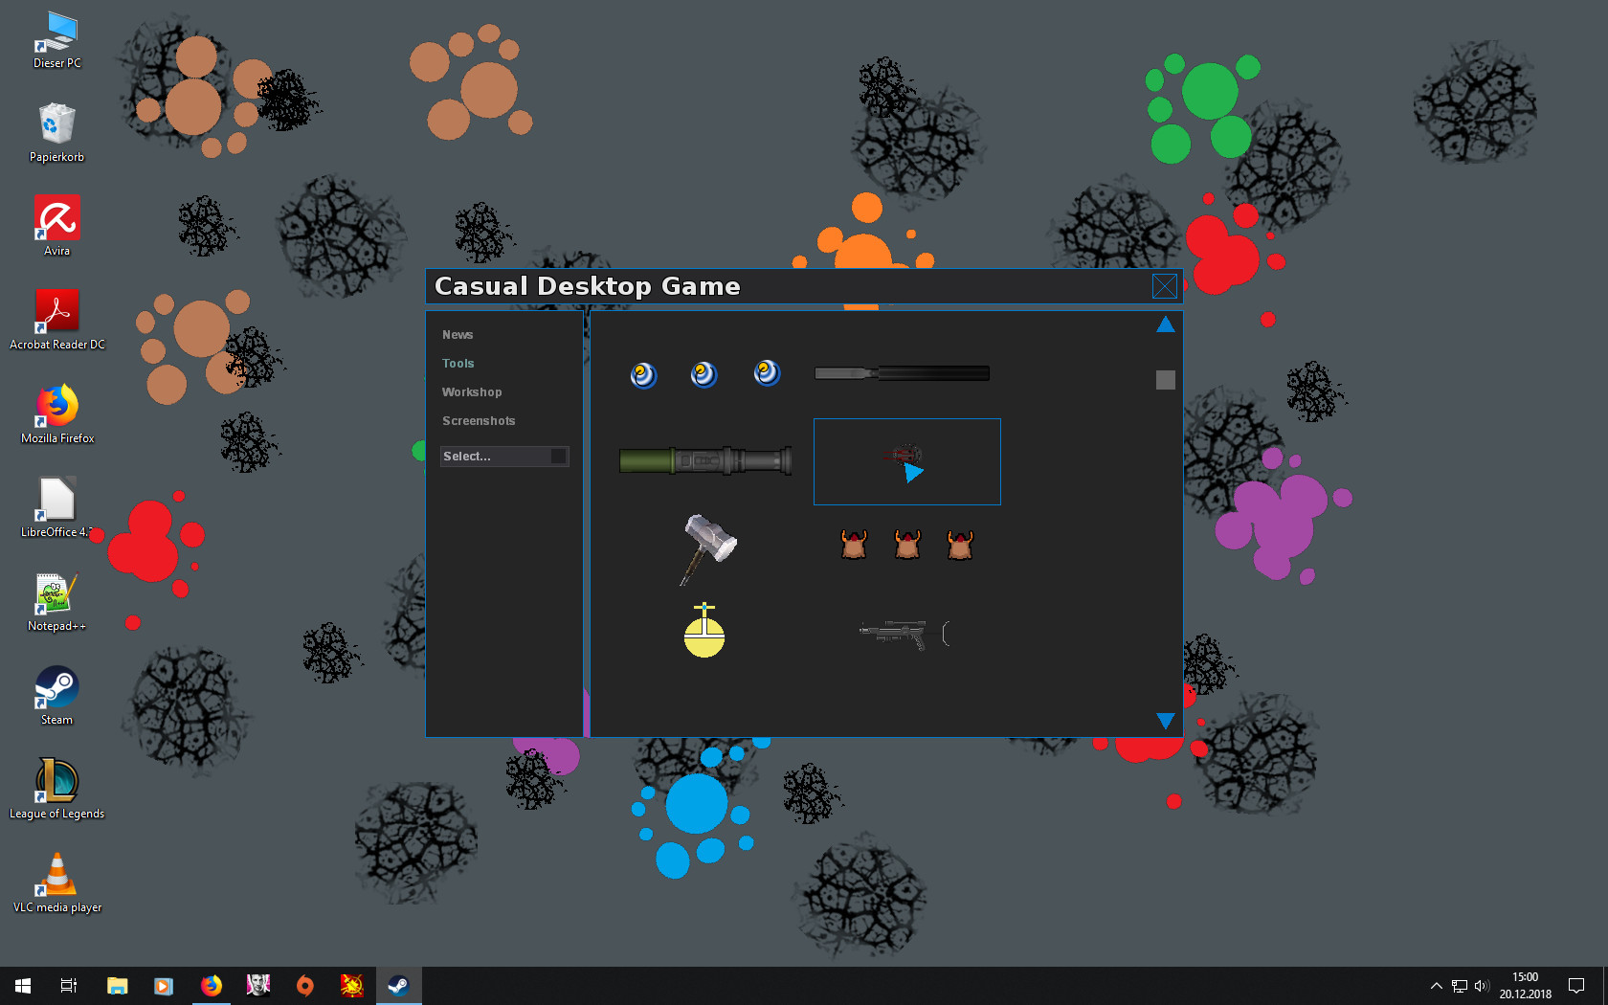Switch to the Workshop section

472,391
